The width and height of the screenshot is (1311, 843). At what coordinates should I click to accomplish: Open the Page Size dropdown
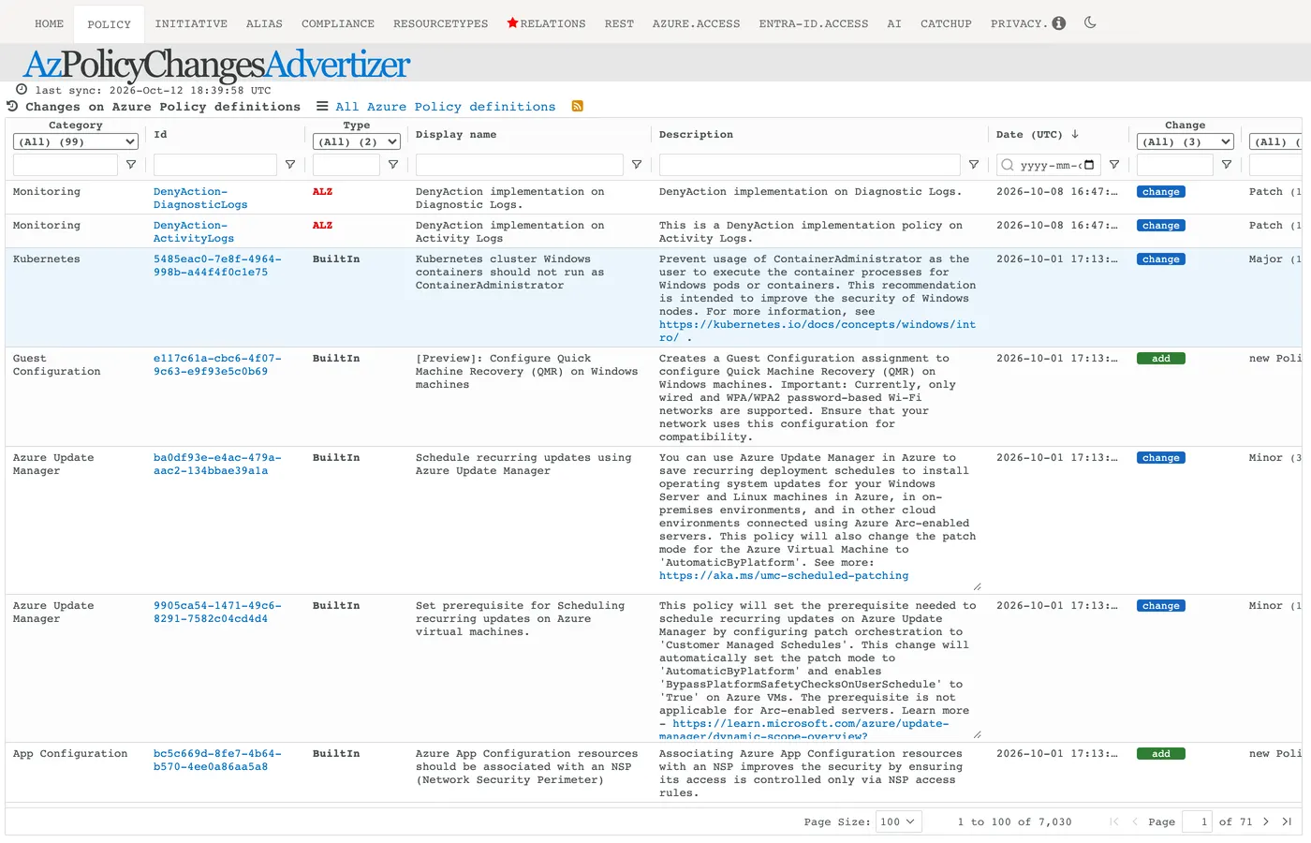point(899,821)
